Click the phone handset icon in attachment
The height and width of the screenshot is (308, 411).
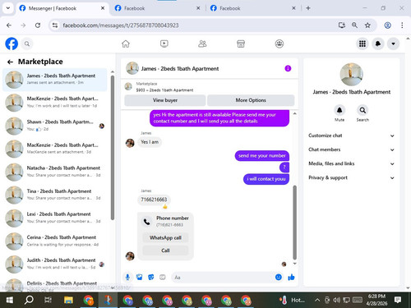click(147, 222)
